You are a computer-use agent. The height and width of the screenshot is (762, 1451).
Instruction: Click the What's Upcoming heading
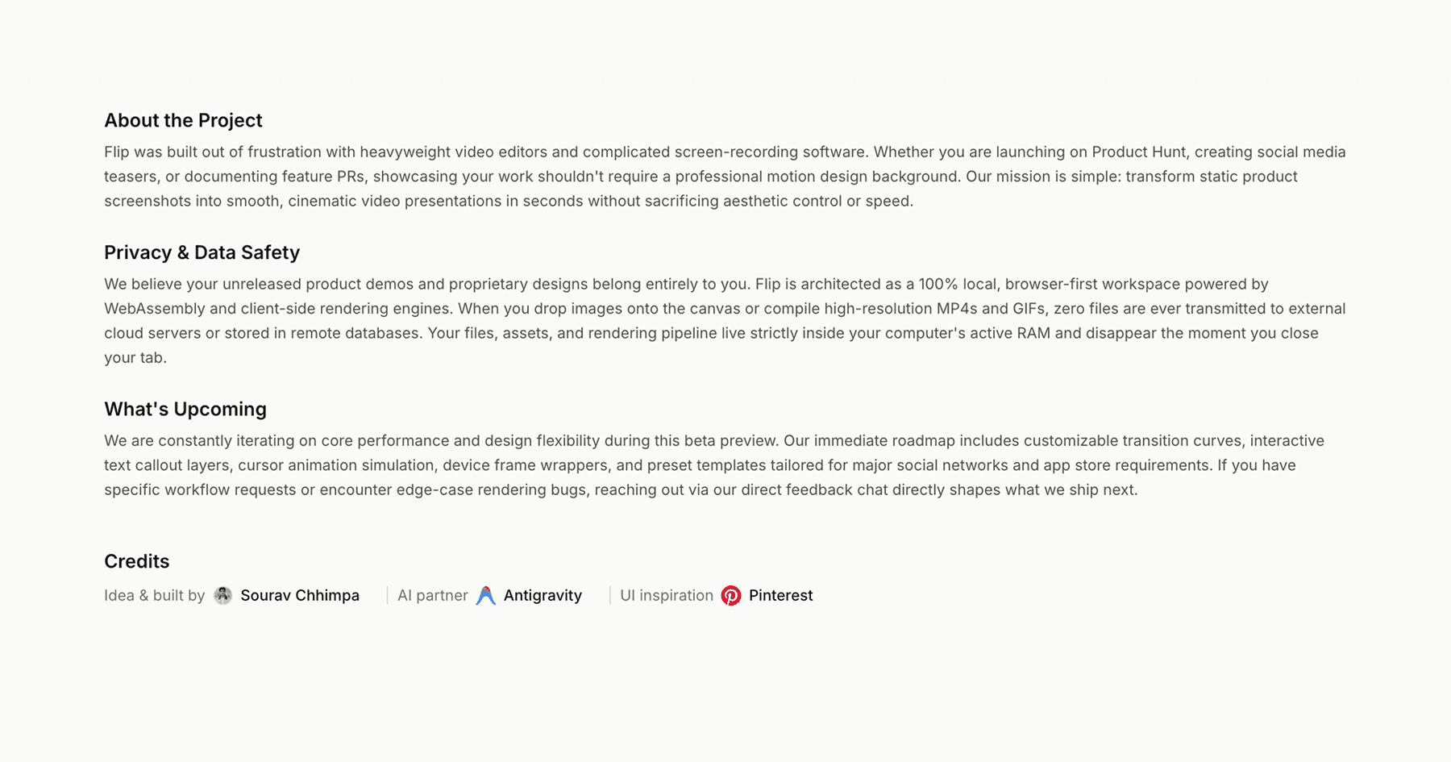[185, 409]
